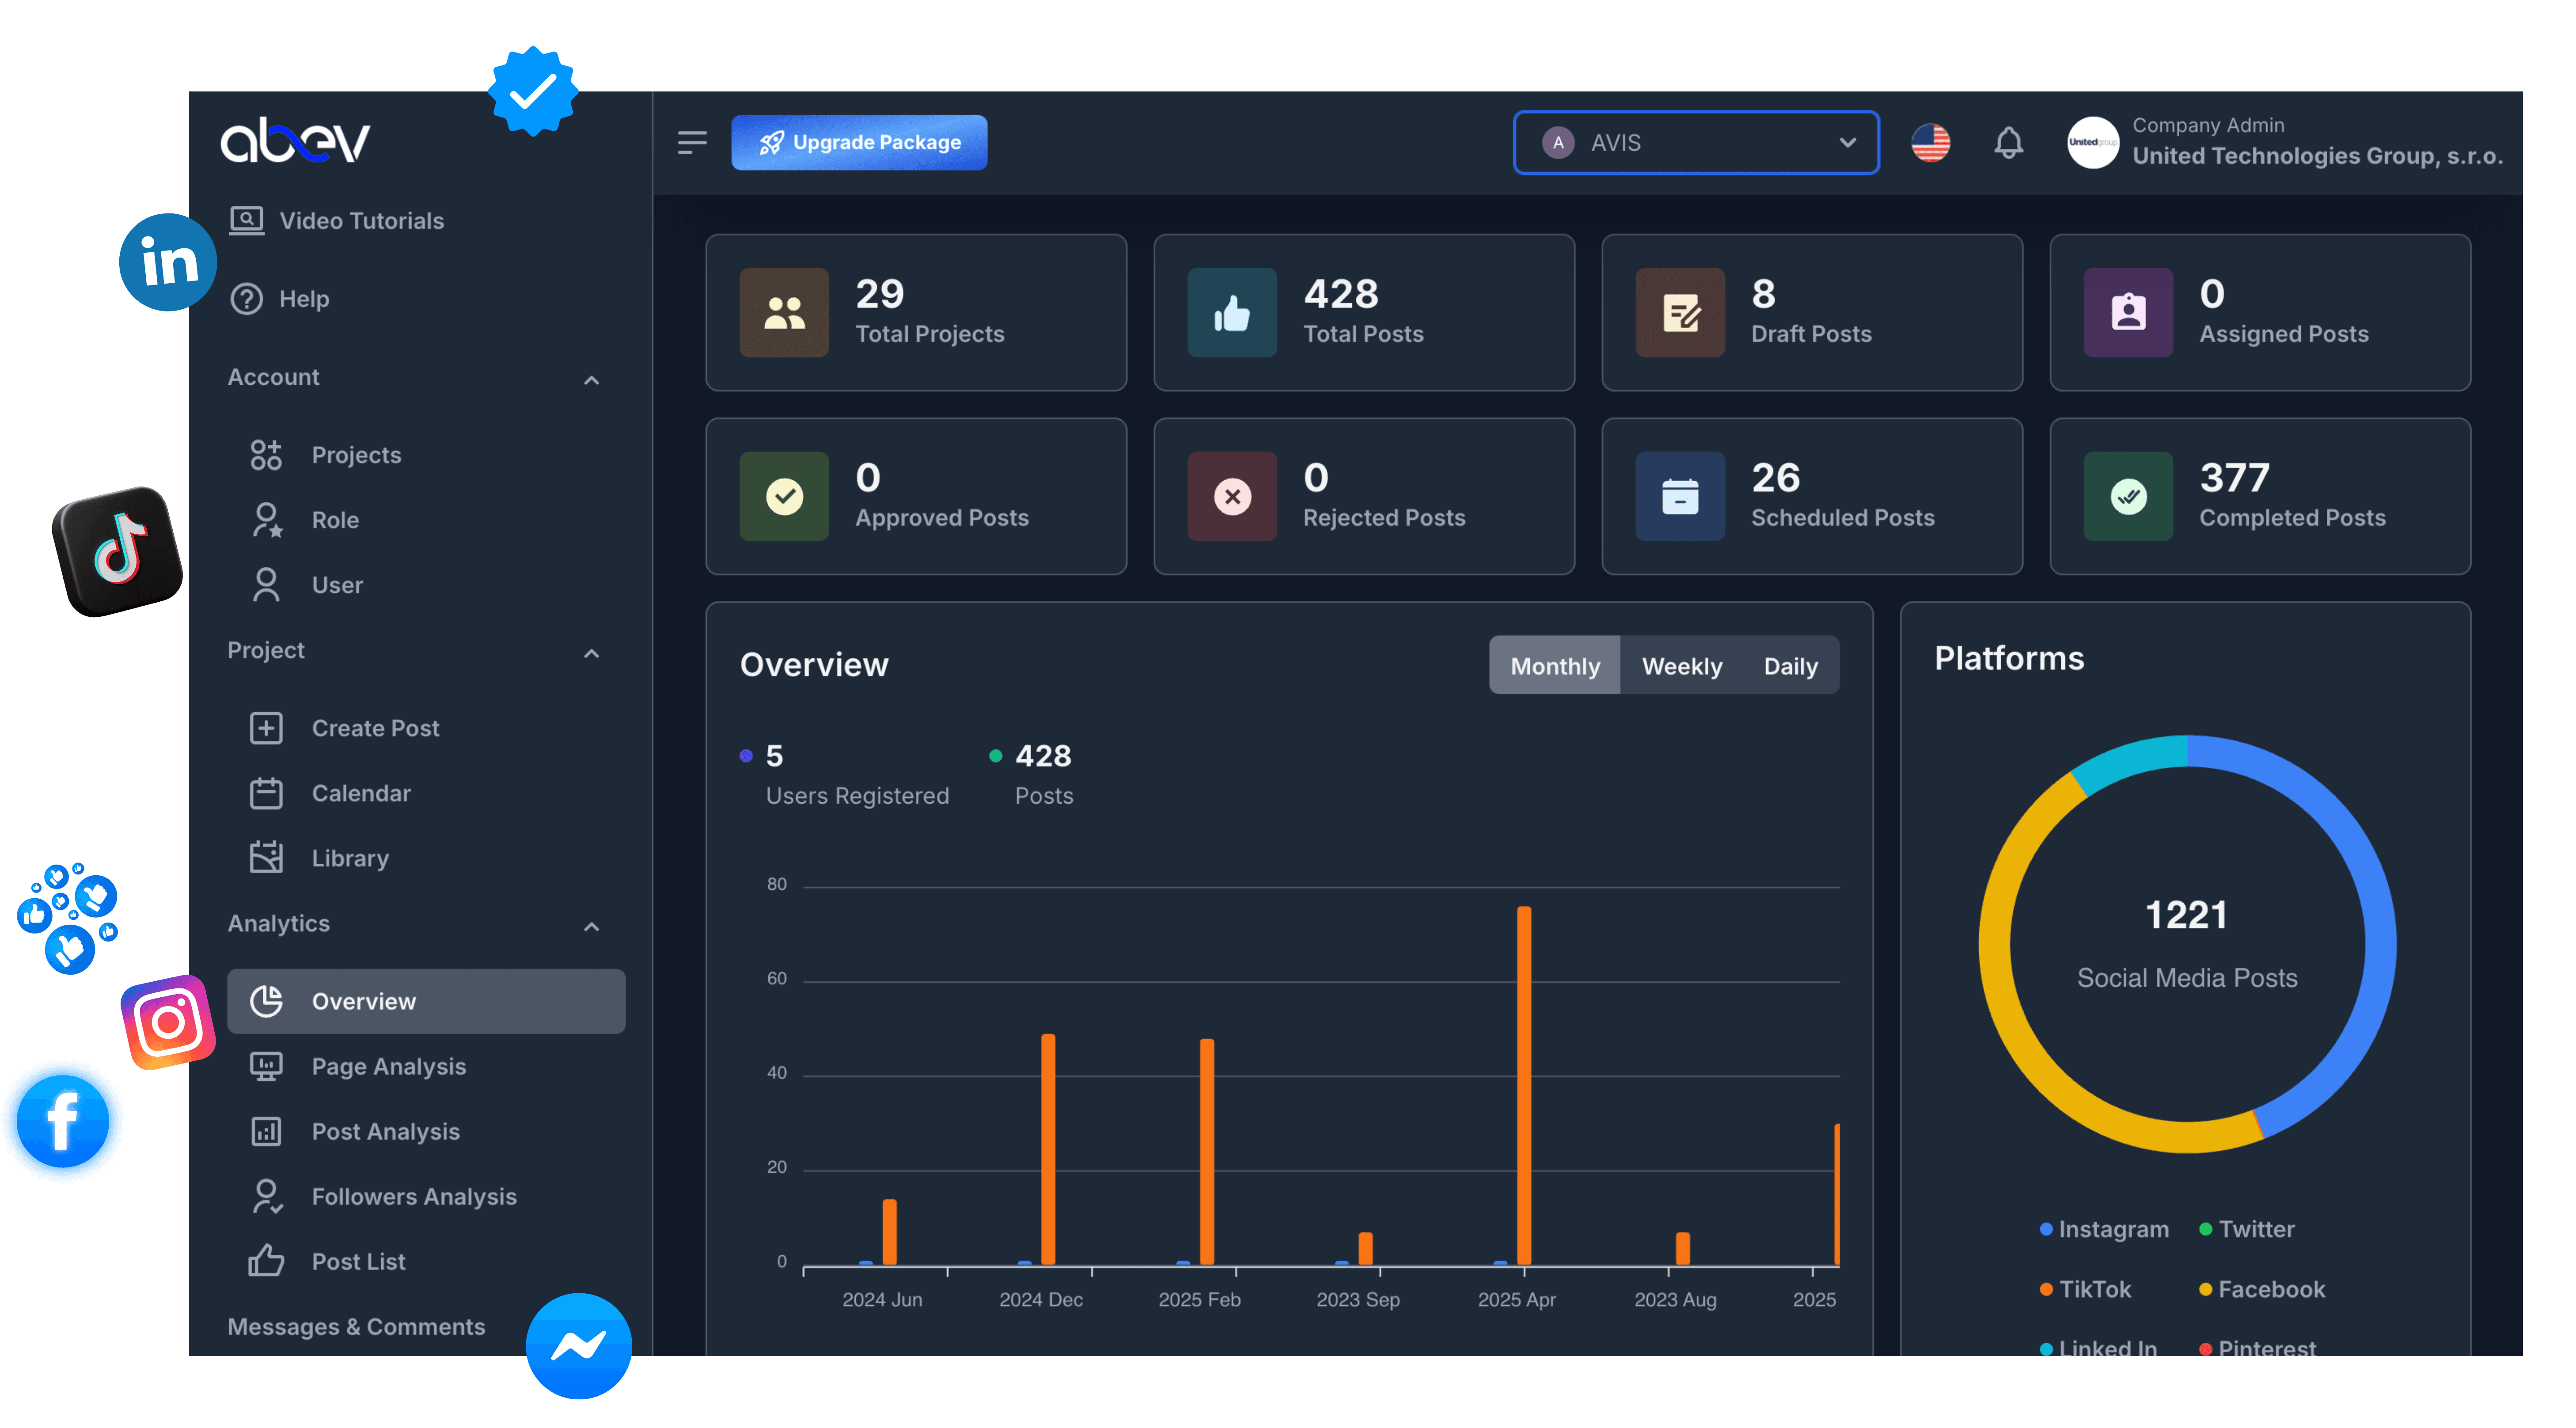Open the Calendar icon in sidebar

pyautogui.click(x=266, y=793)
